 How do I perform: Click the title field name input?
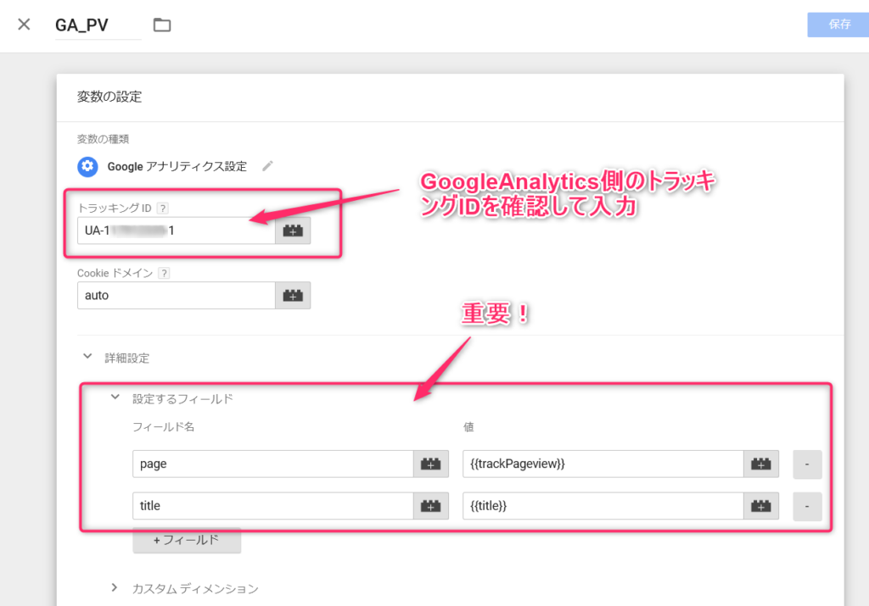click(273, 506)
